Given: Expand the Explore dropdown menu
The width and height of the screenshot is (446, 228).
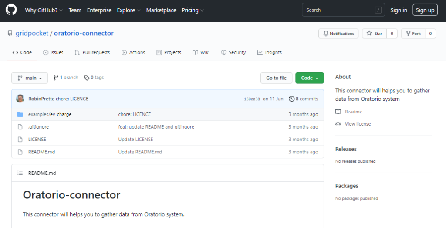Looking at the screenshot, I should coord(129,10).
